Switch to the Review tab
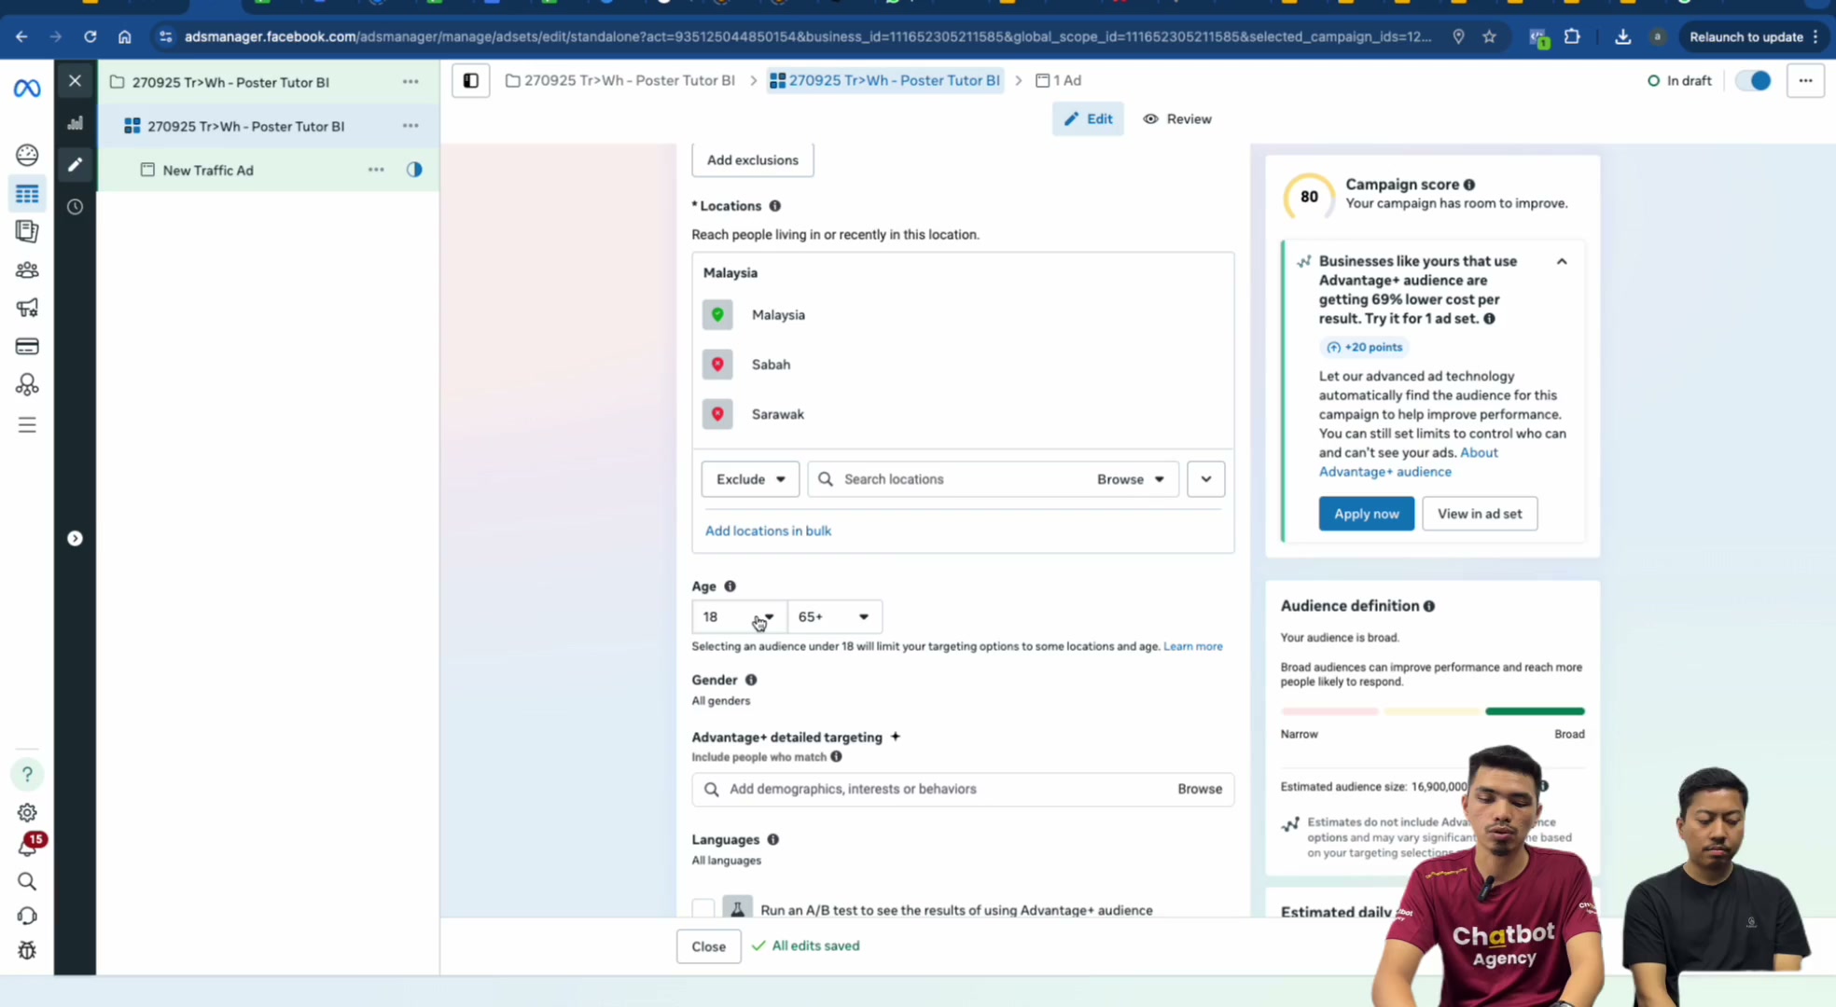 pos(1177,119)
